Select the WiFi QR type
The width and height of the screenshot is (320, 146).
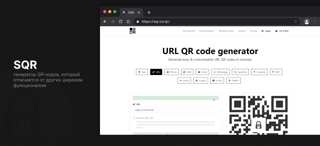pos(276,72)
